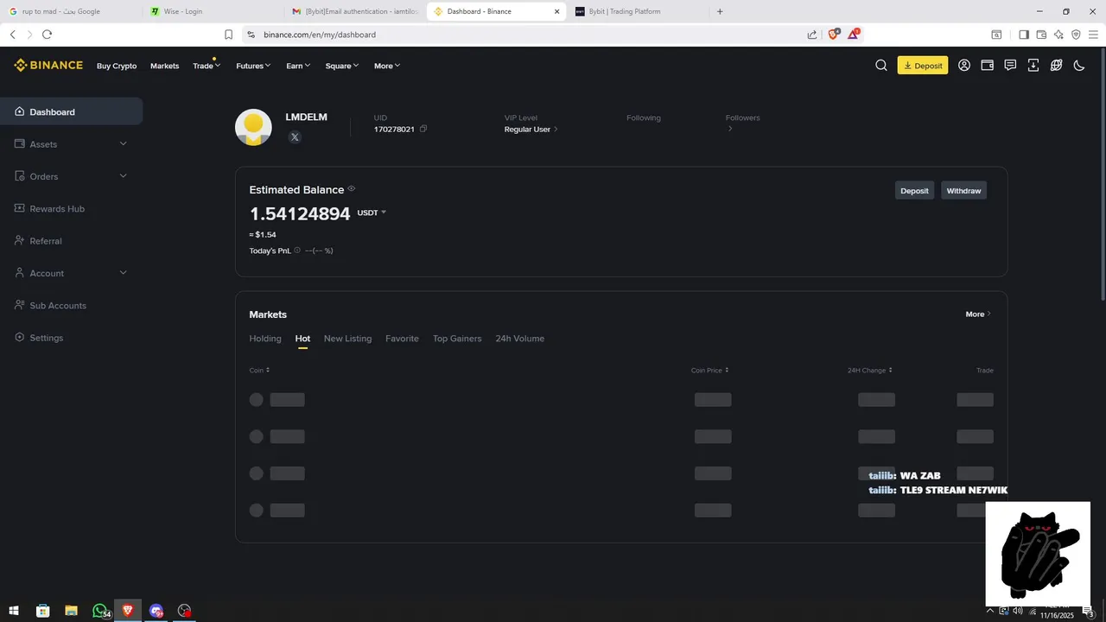Click the LMDELM profile avatar
The width and height of the screenshot is (1106, 622).
[253, 127]
